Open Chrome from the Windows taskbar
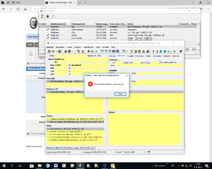 pyautogui.click(x=72, y=165)
